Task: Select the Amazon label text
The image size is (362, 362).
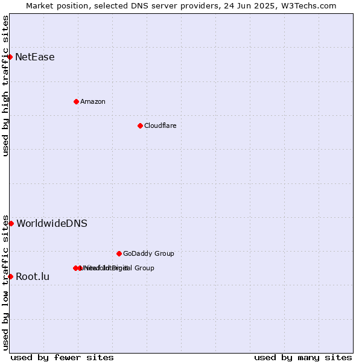Action: 93,101
